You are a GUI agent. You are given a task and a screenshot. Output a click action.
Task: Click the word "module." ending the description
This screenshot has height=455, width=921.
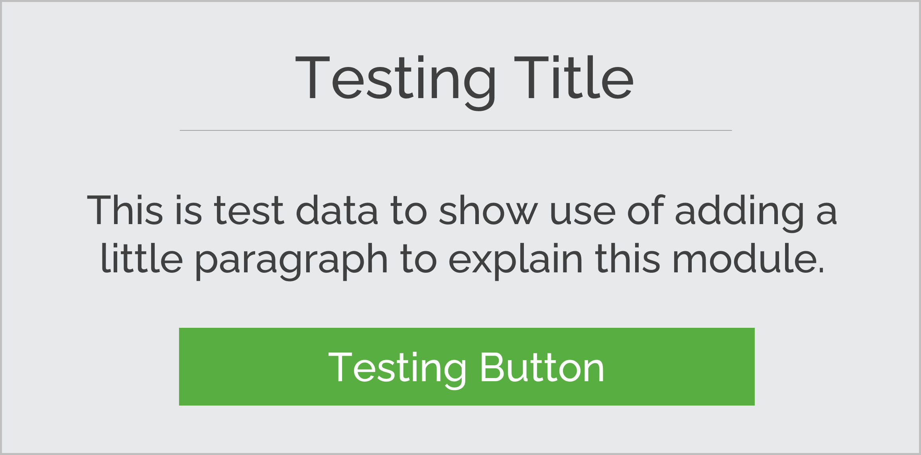[x=748, y=258]
